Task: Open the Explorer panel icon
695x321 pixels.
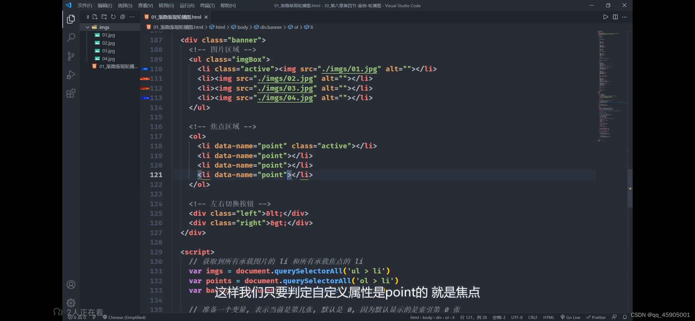Action: (71, 19)
